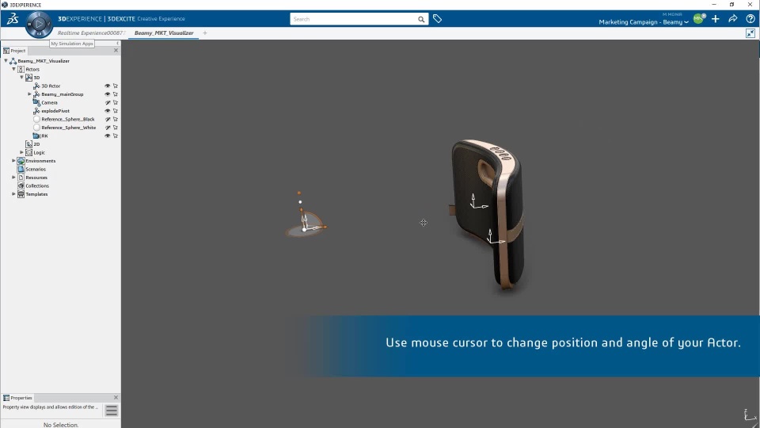Add a new tab with plus
760x428 pixels.
(205, 33)
